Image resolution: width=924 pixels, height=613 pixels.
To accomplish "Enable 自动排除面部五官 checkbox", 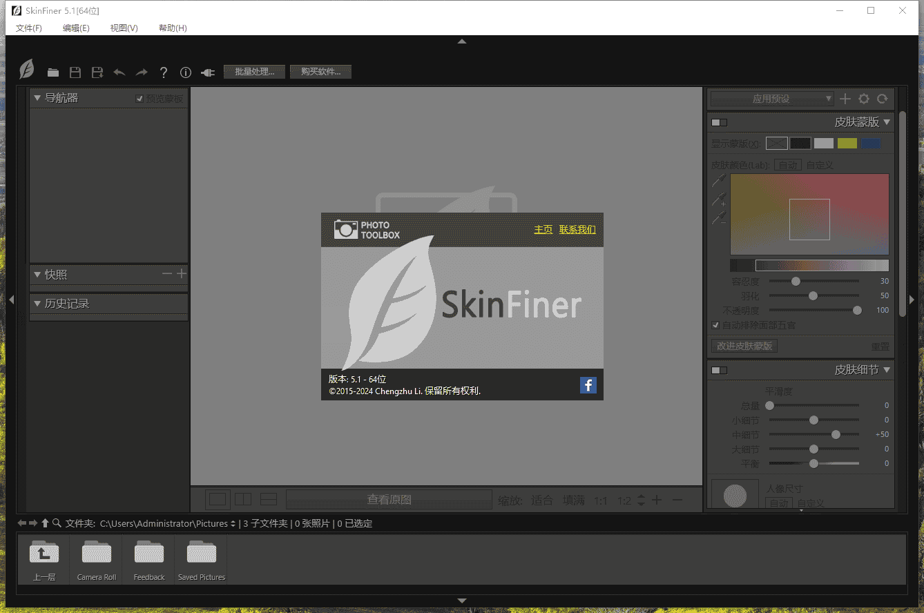I will point(715,325).
